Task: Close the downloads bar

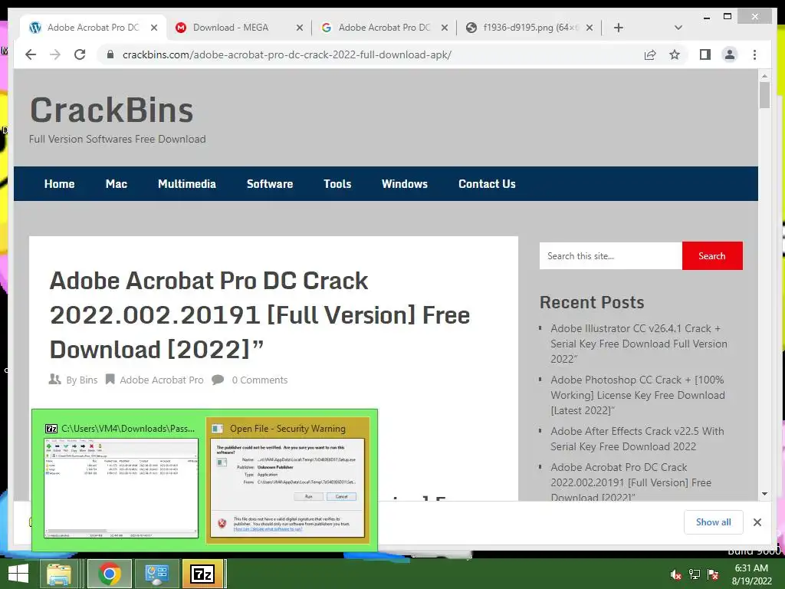Action: pyautogui.click(x=757, y=522)
